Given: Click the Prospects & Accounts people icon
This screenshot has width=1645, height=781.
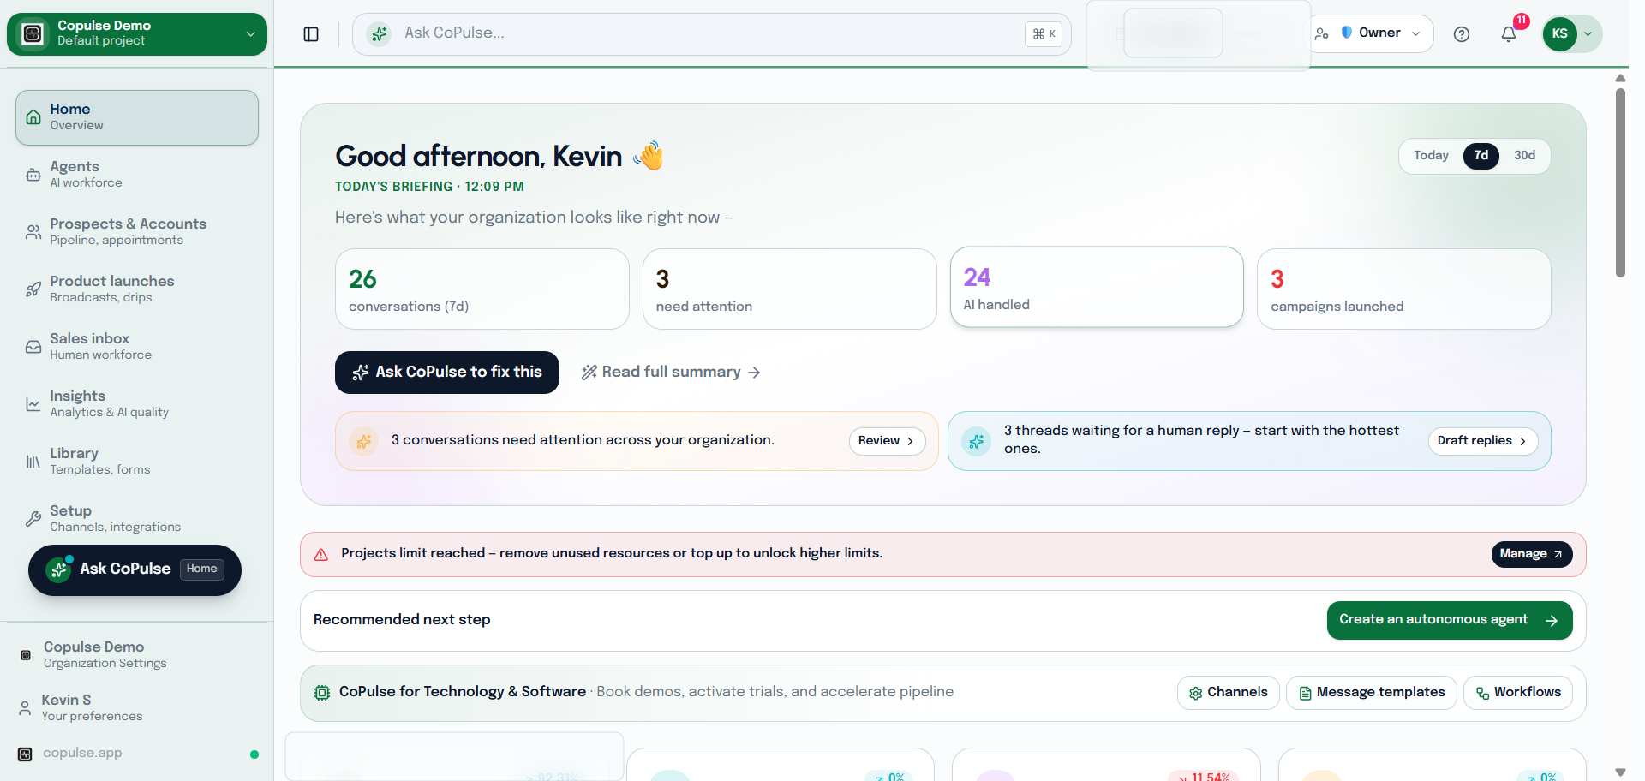Looking at the screenshot, I should pyautogui.click(x=33, y=232).
